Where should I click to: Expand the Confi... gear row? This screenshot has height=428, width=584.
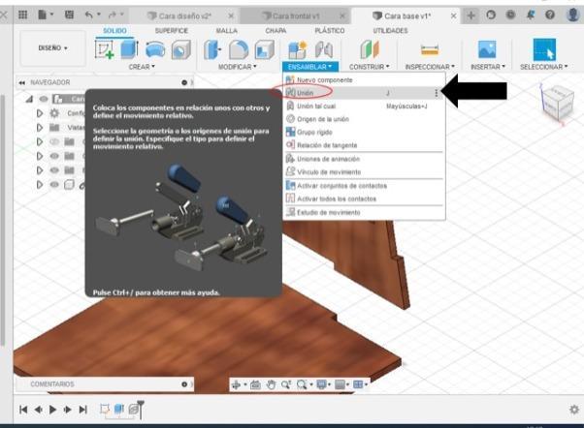click(40, 113)
